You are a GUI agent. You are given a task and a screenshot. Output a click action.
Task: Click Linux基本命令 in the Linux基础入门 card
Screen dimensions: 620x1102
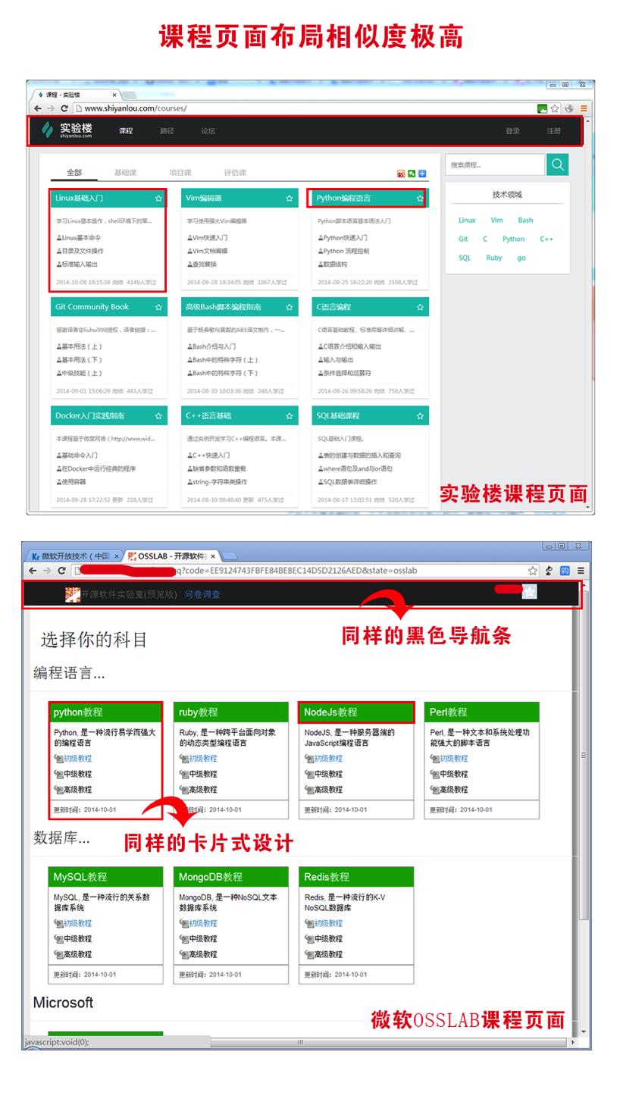pos(80,238)
